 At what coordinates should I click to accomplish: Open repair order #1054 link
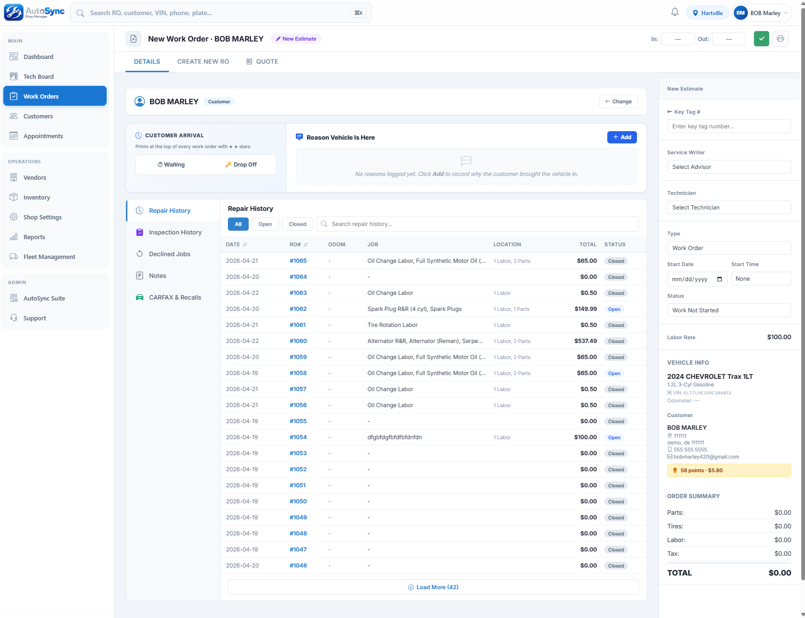click(298, 437)
